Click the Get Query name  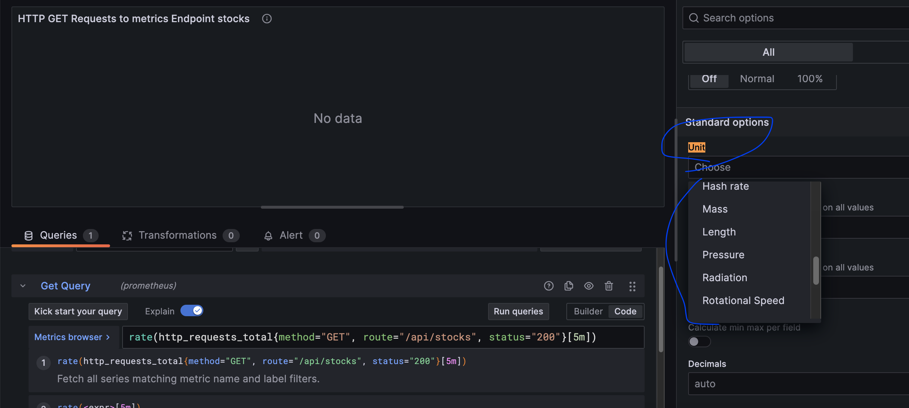pos(65,286)
